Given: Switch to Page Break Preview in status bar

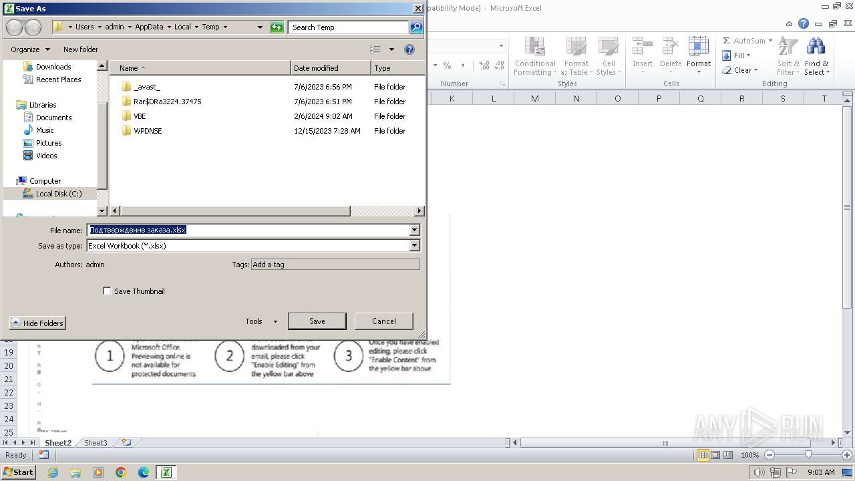Looking at the screenshot, I should click(728, 455).
